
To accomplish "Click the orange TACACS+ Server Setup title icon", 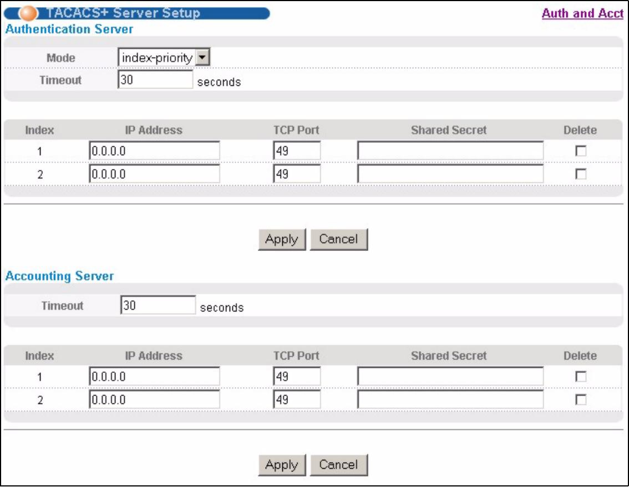I will (28, 13).
